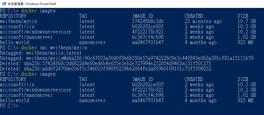Click the 'Deleted: sha256:a8d6f2470de0' line
Image resolution: width=264 pixels, height=115 pixels.
click(x=106, y=69)
